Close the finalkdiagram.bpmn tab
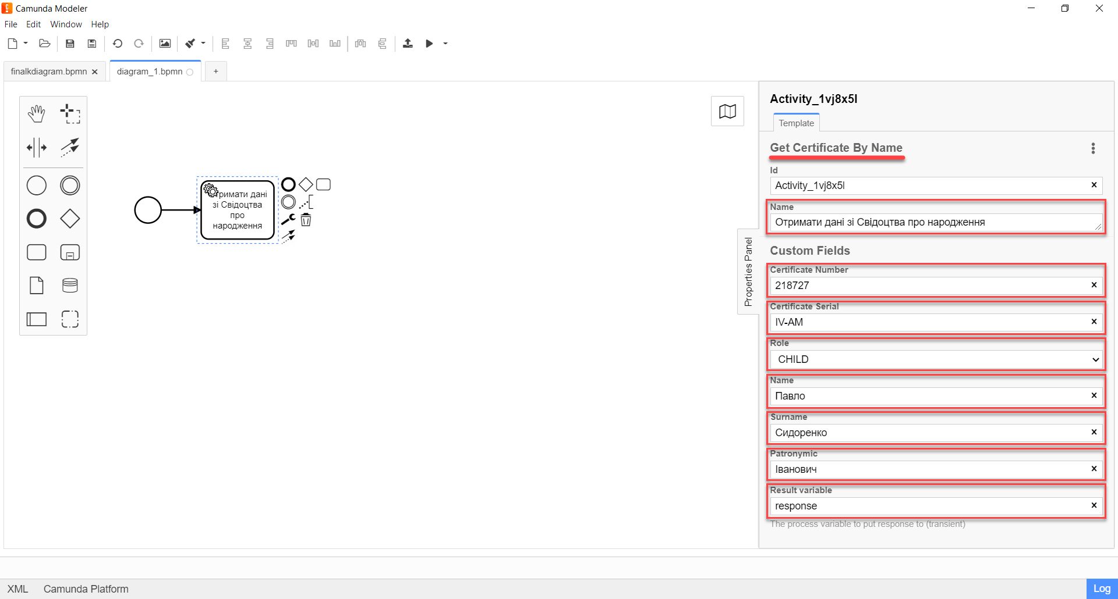This screenshot has height=599, width=1118. 95,72
